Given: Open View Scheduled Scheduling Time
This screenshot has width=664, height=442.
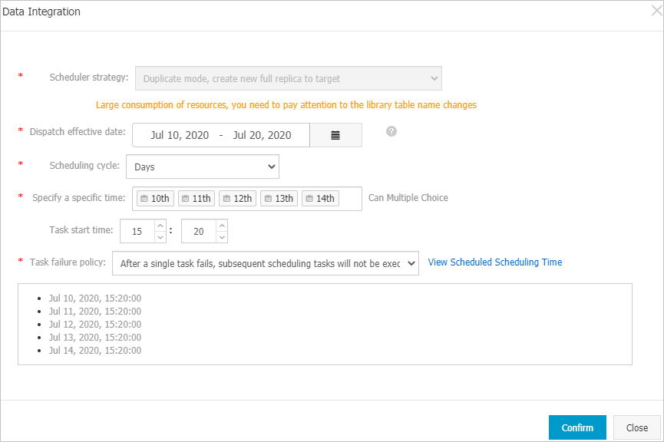Looking at the screenshot, I should [494, 262].
